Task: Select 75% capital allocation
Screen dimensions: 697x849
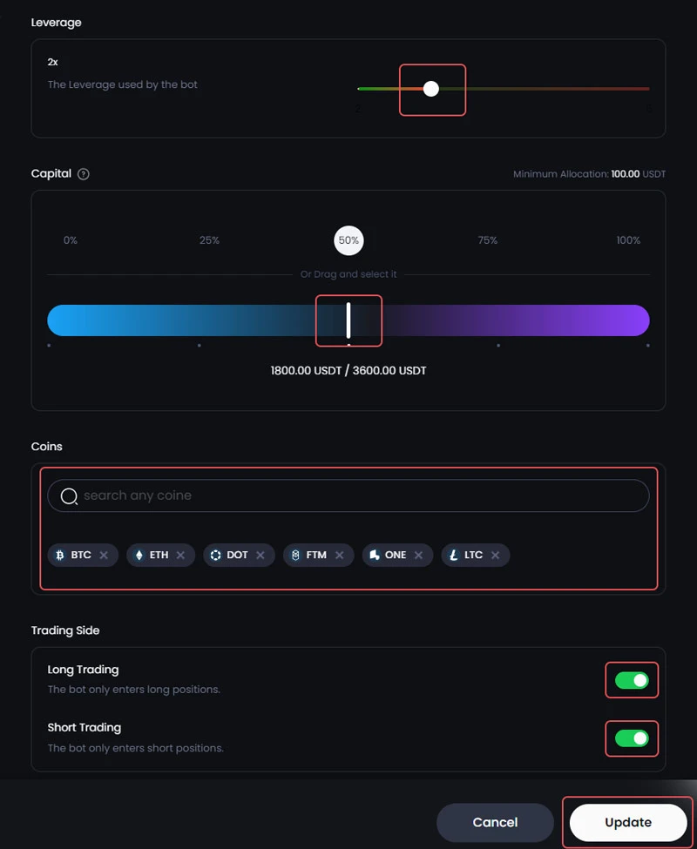Action: click(487, 240)
